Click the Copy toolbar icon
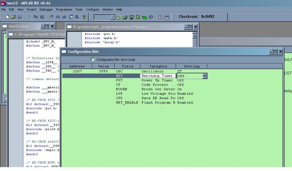Screen dimensions: 292x171 (x=35, y=17)
